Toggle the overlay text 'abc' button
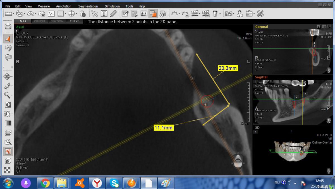The image size is (335, 189). pos(8,151)
